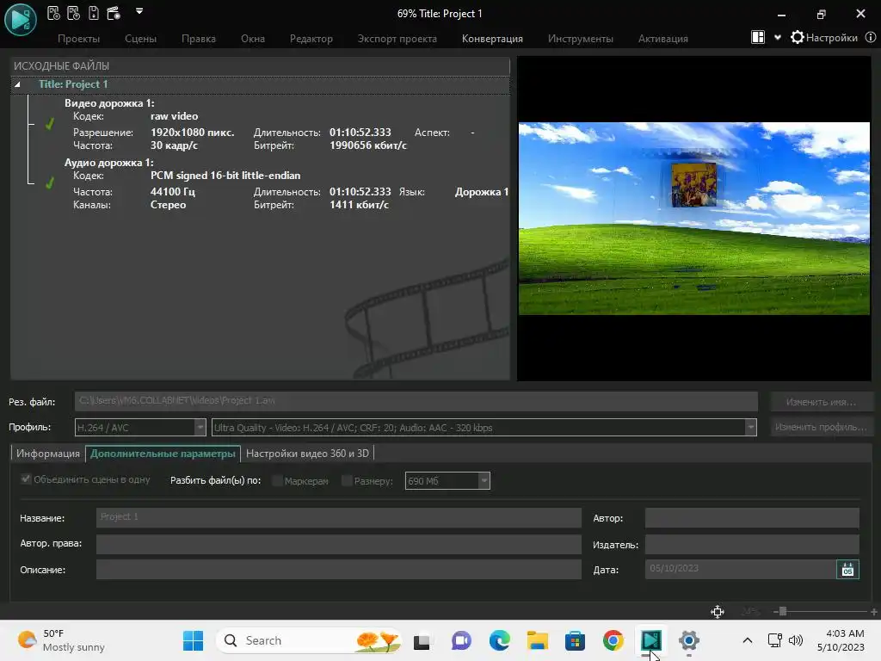Toggle the green check for Аудио дорожка 1
This screenshot has width=881, height=661.
[x=49, y=182]
